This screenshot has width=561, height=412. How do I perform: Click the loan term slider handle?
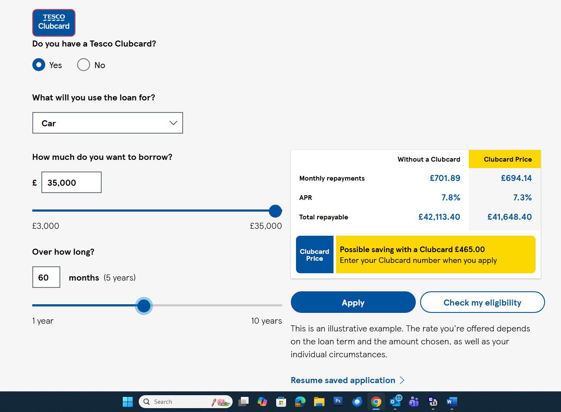tap(144, 306)
